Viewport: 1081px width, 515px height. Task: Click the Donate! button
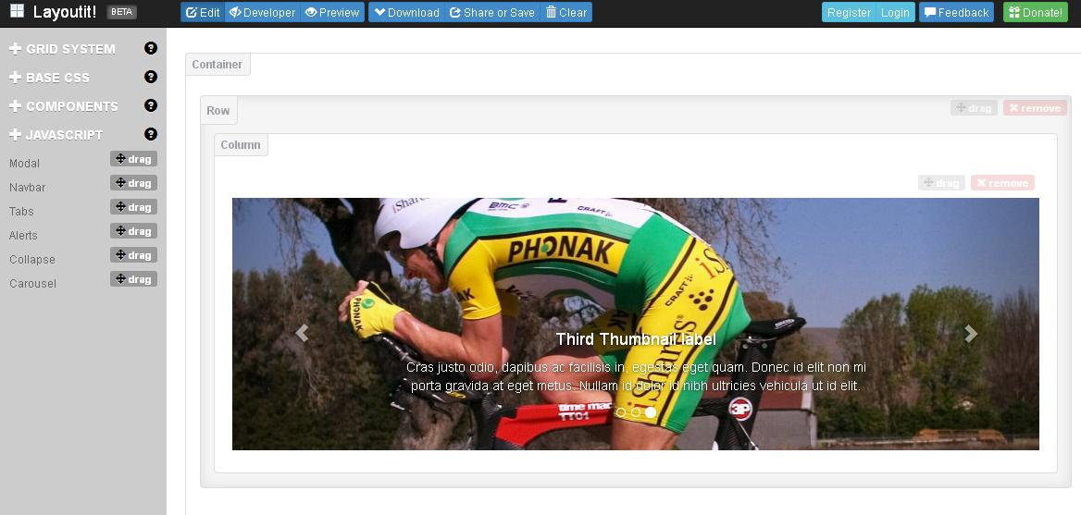[x=1035, y=12]
